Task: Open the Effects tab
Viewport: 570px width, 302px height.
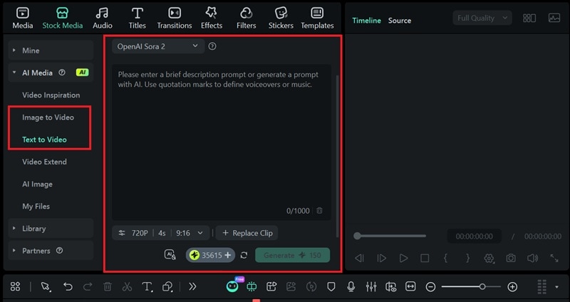Action: point(212,19)
